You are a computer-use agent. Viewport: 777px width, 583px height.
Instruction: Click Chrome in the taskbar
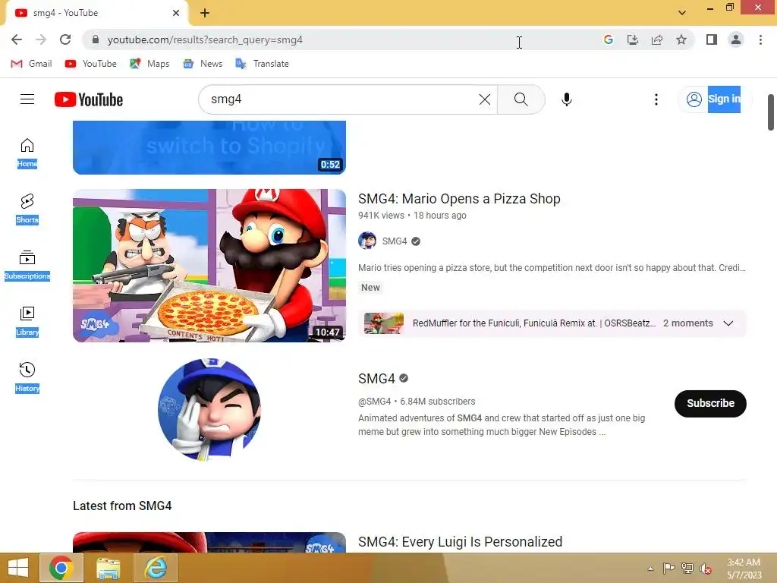[61, 568]
